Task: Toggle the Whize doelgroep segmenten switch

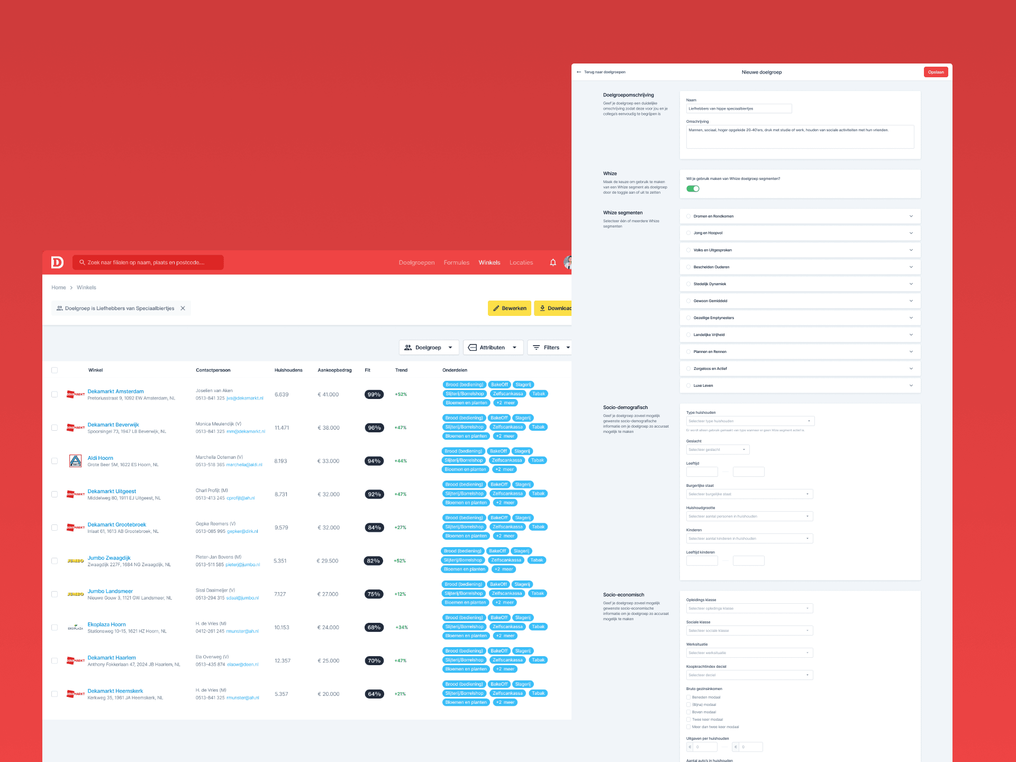Action: 693,189
